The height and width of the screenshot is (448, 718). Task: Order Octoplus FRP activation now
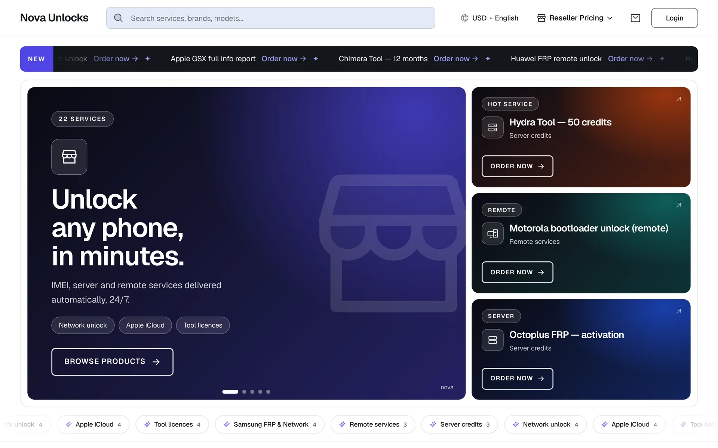517,378
